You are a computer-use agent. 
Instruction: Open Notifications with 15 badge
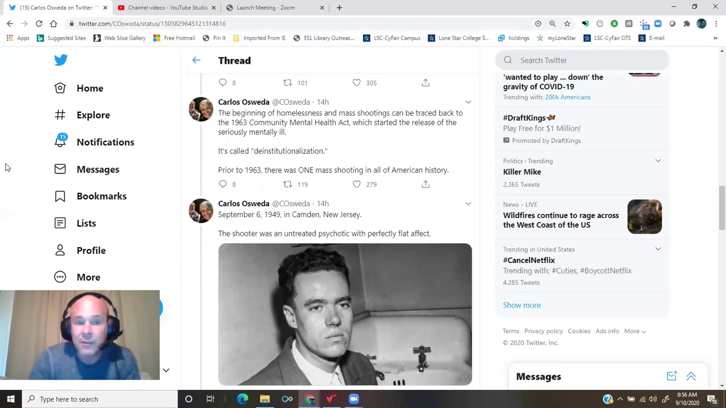[94, 142]
